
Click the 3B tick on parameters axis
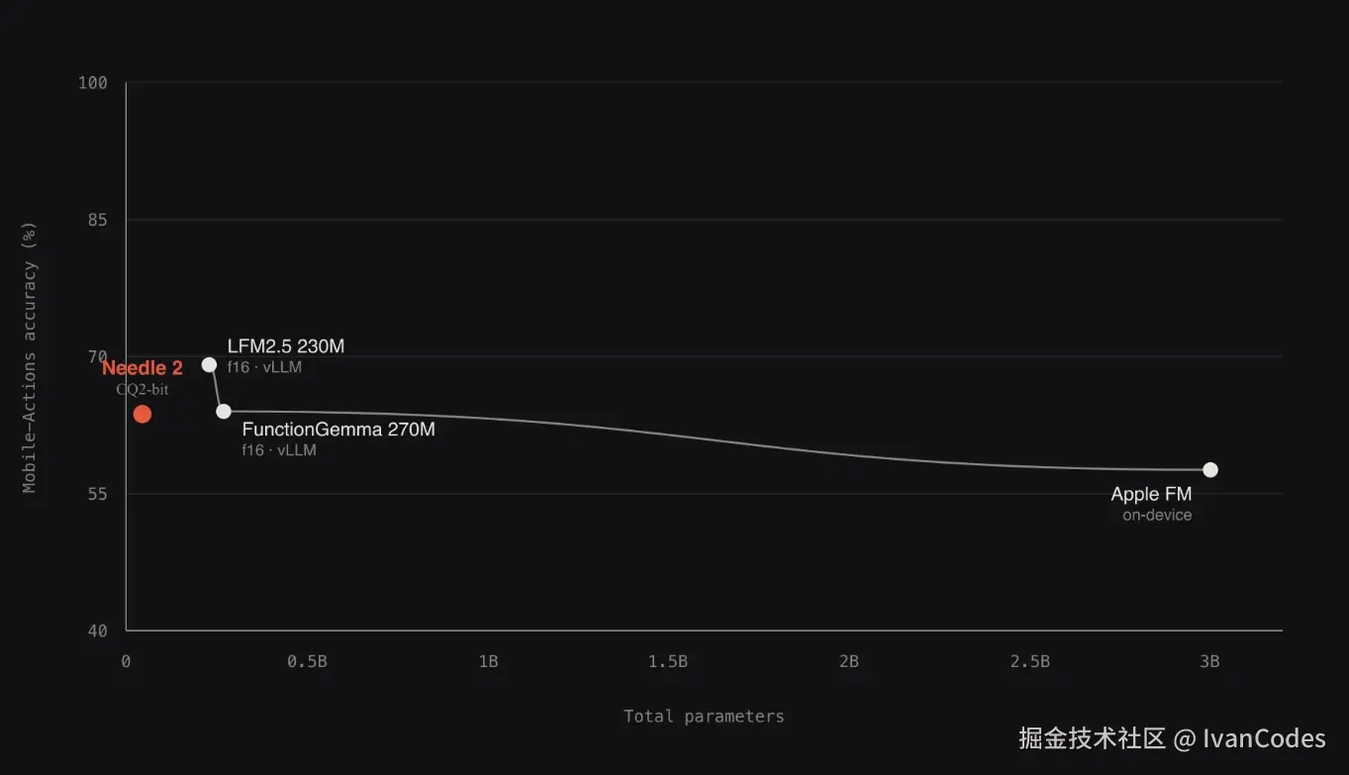pyautogui.click(x=1209, y=662)
